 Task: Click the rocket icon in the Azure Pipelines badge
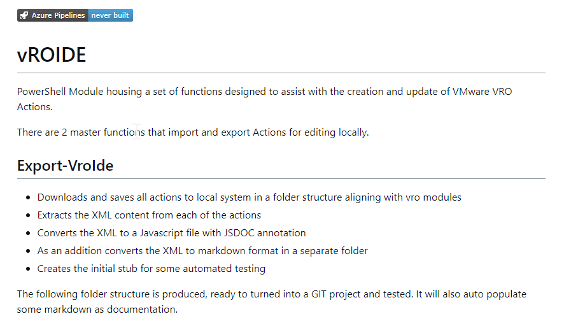click(x=24, y=15)
